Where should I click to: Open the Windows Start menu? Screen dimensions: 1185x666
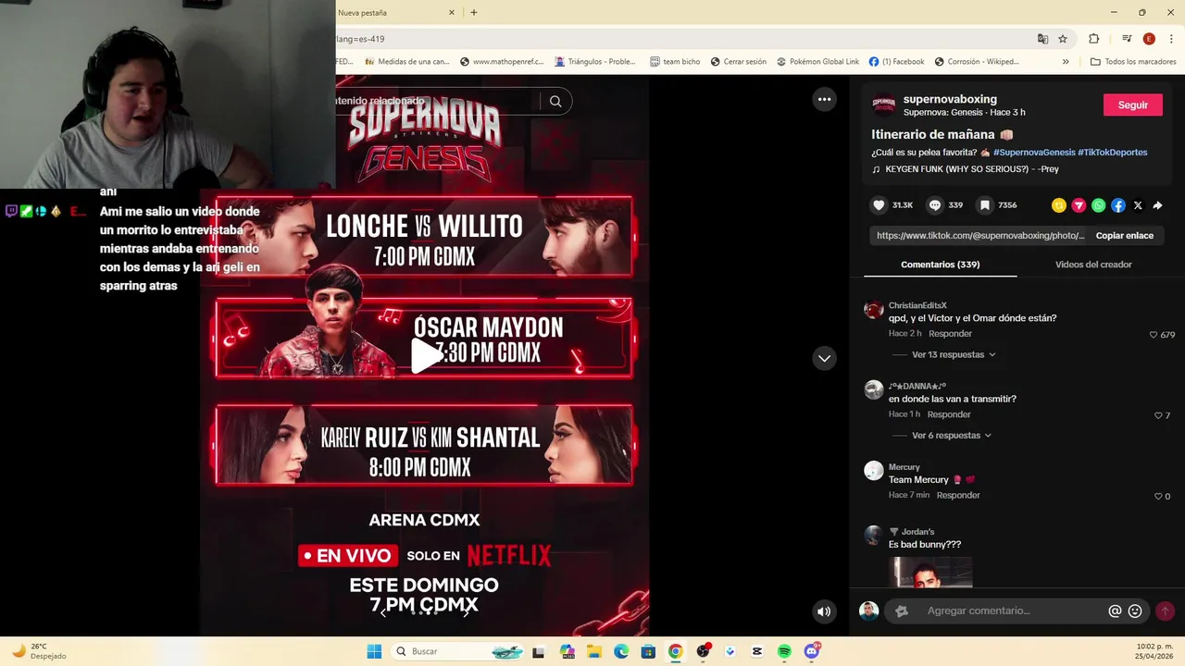374,651
